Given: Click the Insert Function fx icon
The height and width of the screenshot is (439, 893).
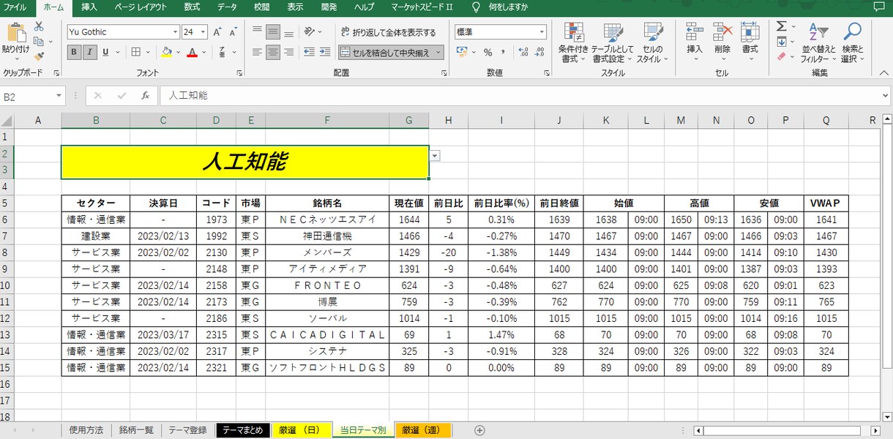Looking at the screenshot, I should point(145,95).
